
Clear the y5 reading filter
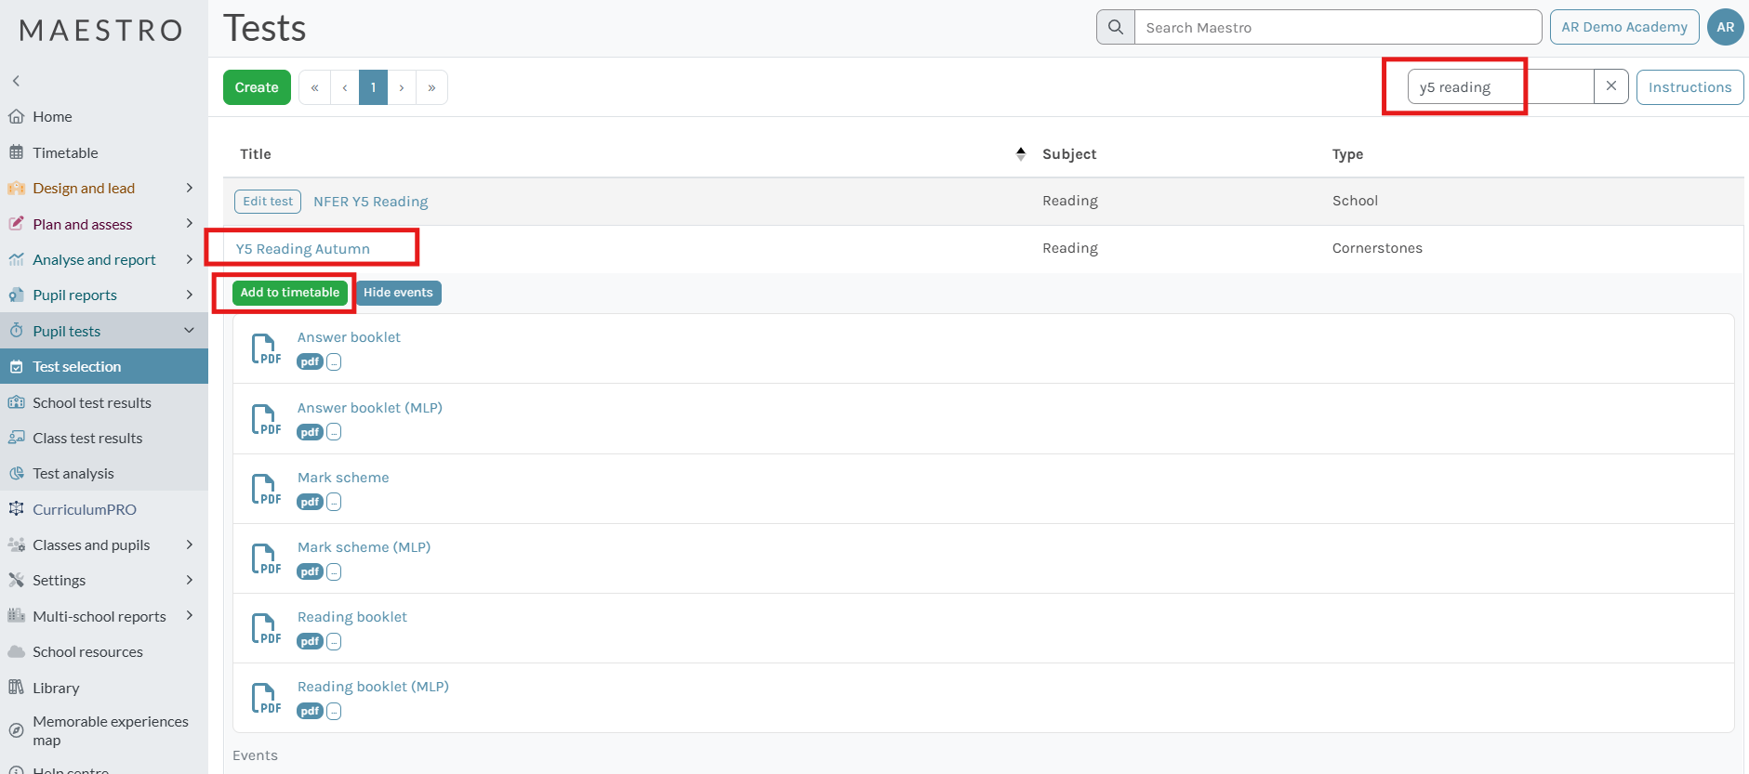pos(1610,86)
